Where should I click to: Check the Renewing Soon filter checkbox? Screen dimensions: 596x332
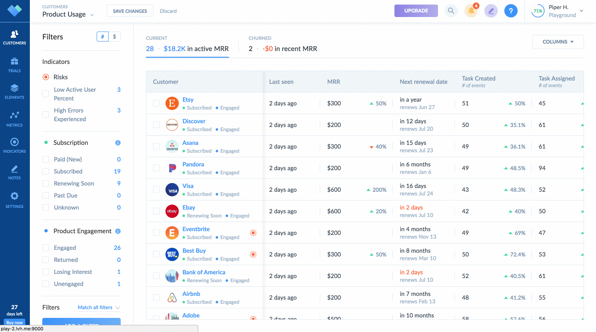point(46,183)
